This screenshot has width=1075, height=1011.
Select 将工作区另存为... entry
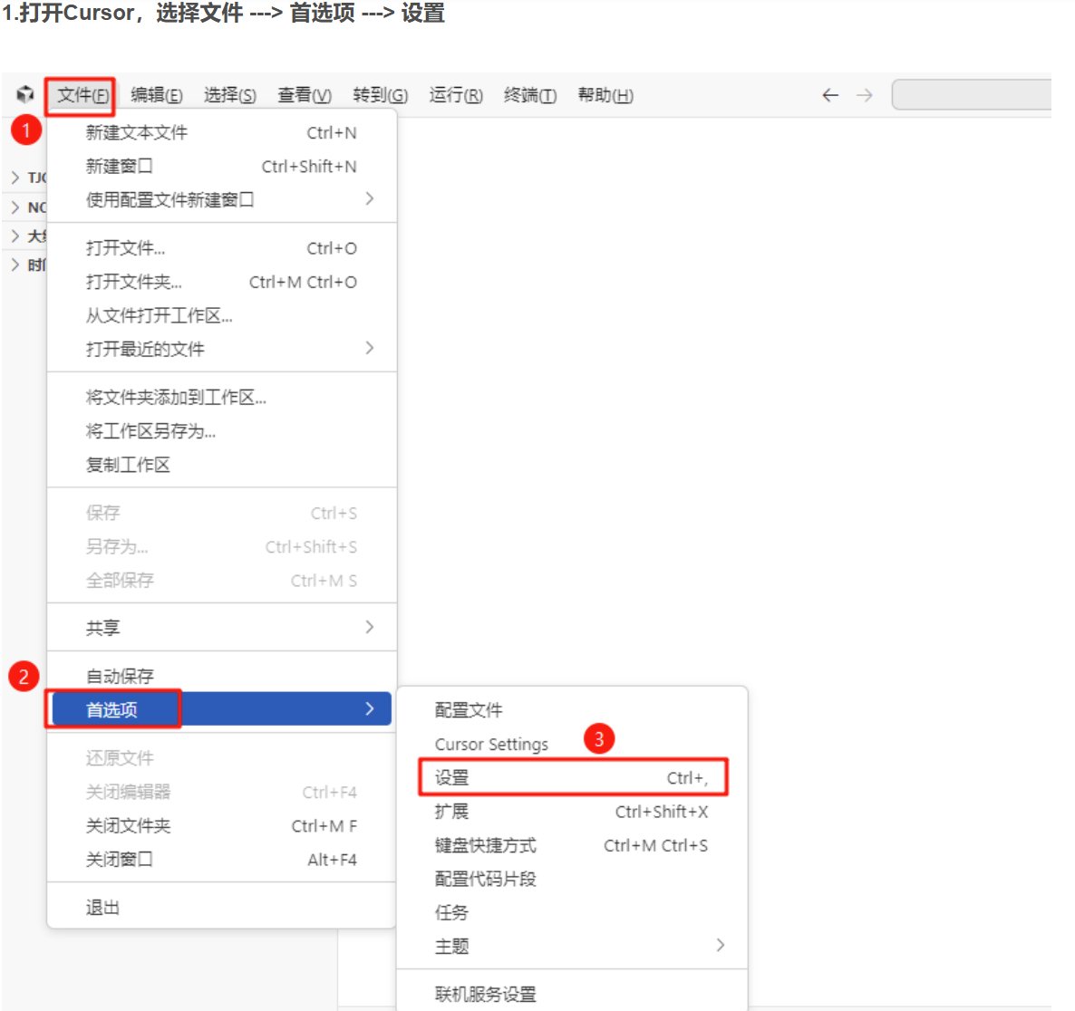click(x=221, y=431)
